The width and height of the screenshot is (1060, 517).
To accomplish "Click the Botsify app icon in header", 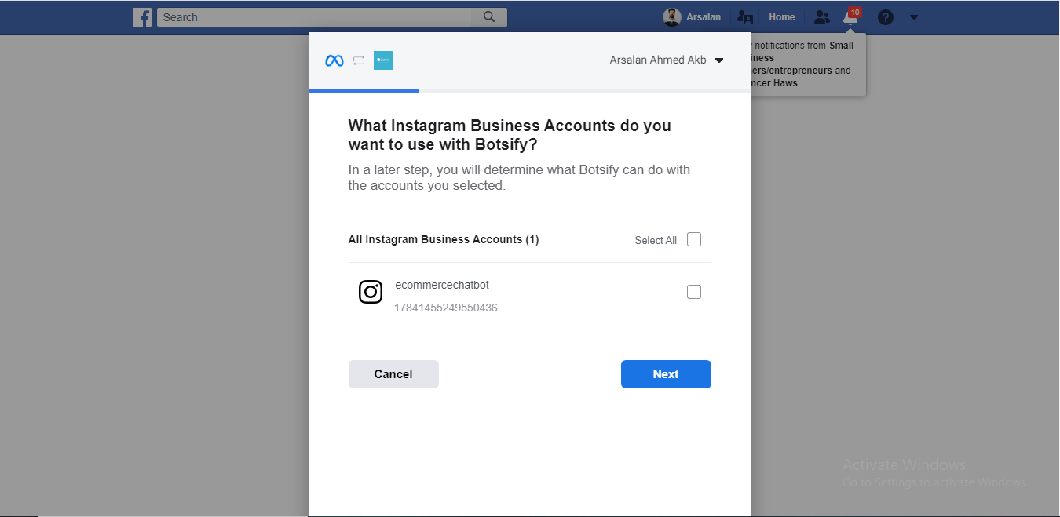I will pyautogui.click(x=383, y=60).
